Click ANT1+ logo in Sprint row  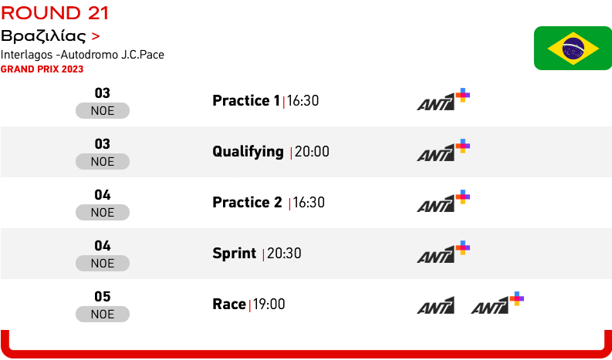pos(444,252)
